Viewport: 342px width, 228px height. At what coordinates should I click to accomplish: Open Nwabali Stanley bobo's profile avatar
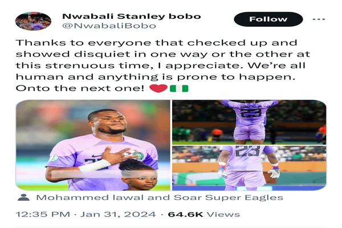coord(33,21)
